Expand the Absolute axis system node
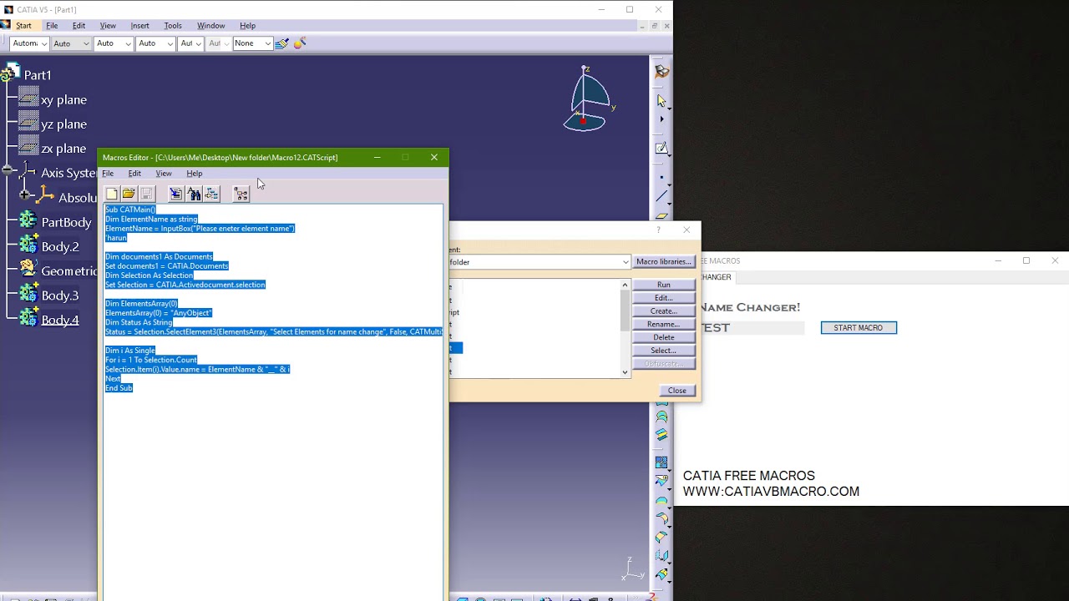1069x601 pixels. (x=25, y=195)
